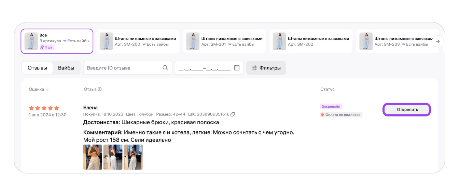Sort by Оценка column arrow
Viewport: 459px width, 194px height.
47,90
